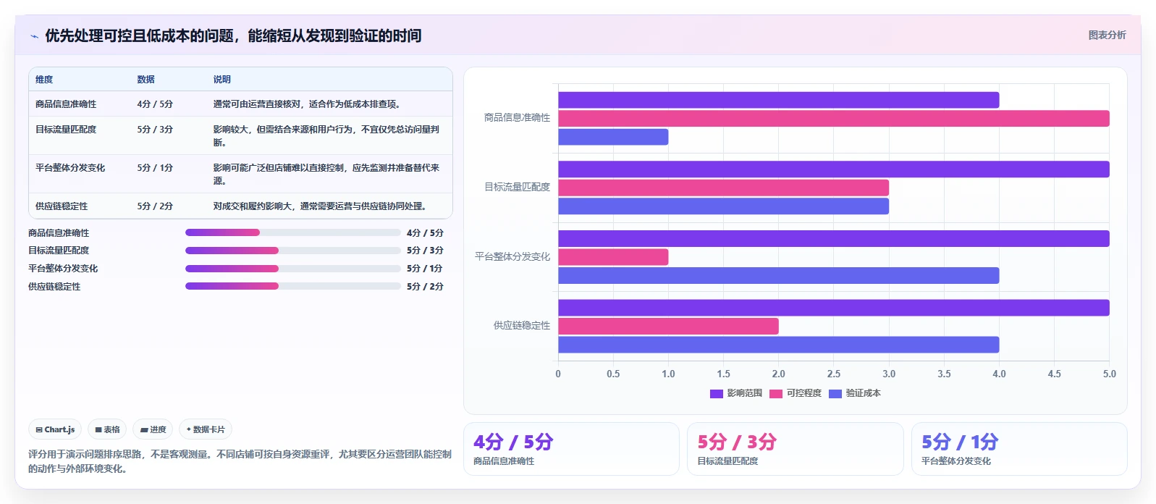This screenshot has width=1156, height=504.
Task: Click 商品信息准确性 label in the progress list
Action: pos(59,233)
